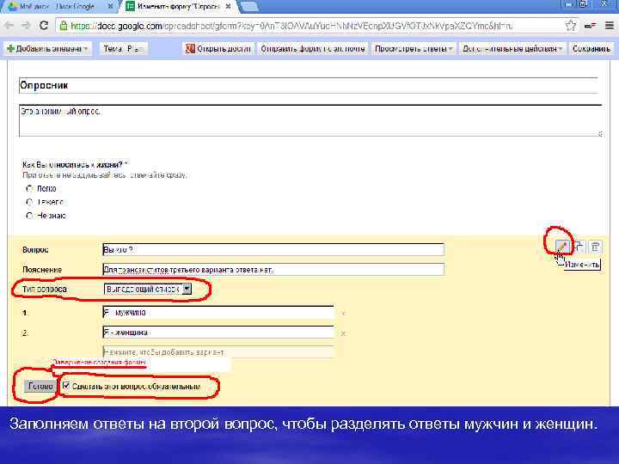Switch to the 'Изменить форму' tab

tap(178, 6)
